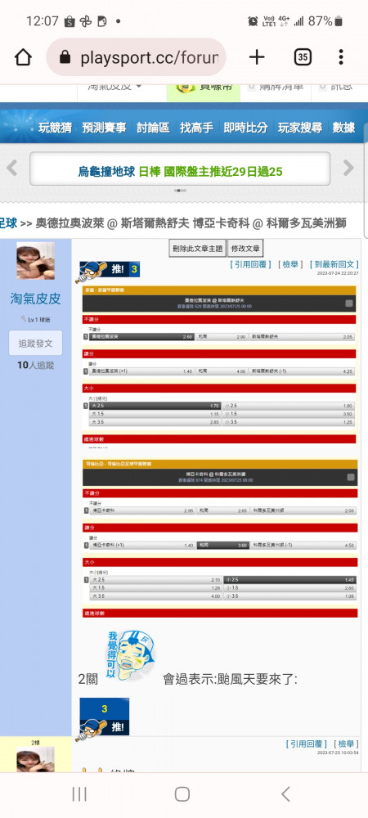Select second match 小 1.5 at 2.60
368x818 pixels.
(290, 588)
